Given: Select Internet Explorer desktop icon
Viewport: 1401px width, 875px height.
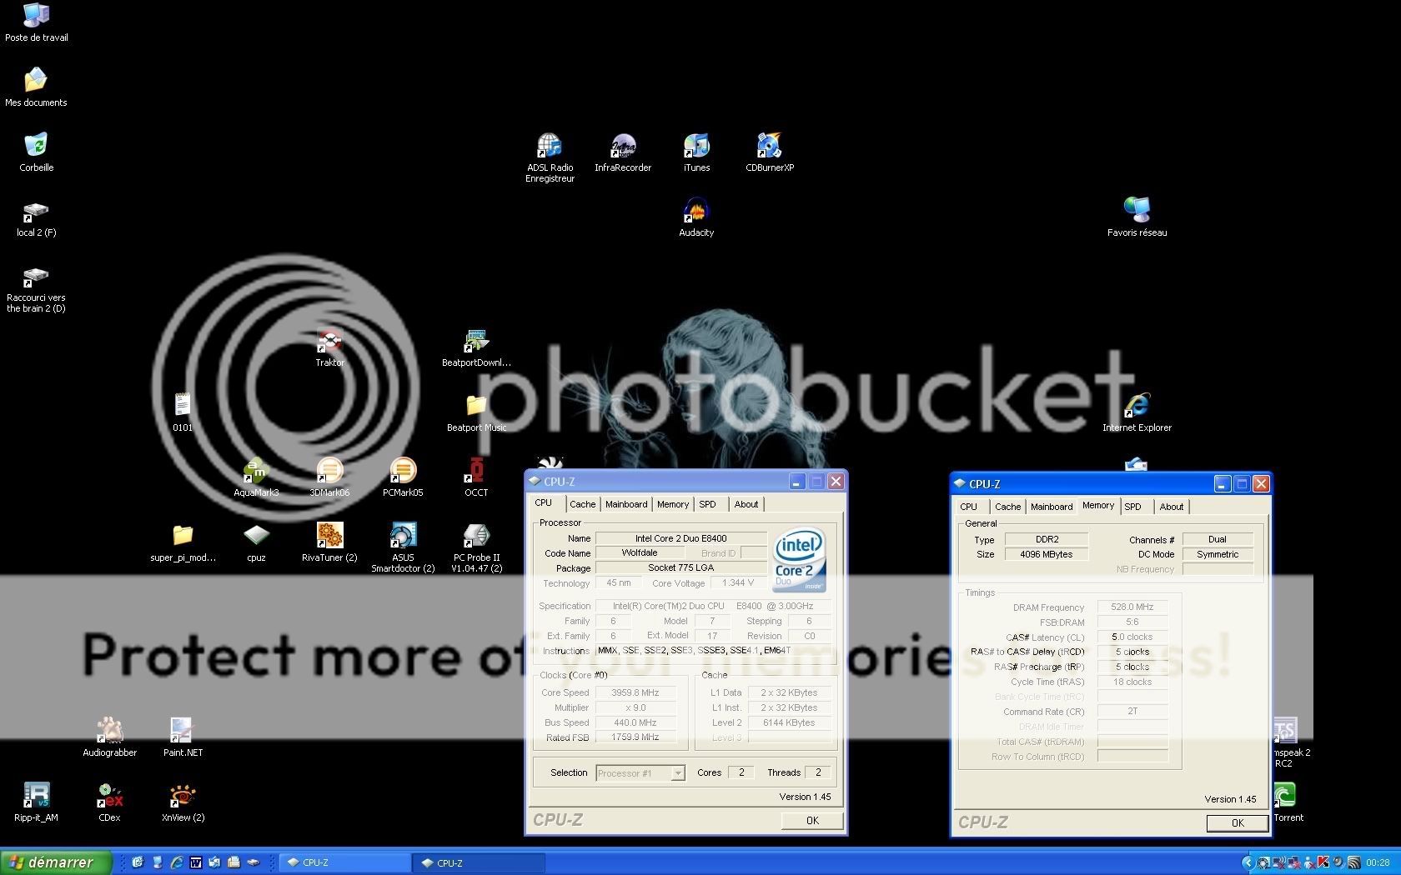Looking at the screenshot, I should (x=1137, y=412).
